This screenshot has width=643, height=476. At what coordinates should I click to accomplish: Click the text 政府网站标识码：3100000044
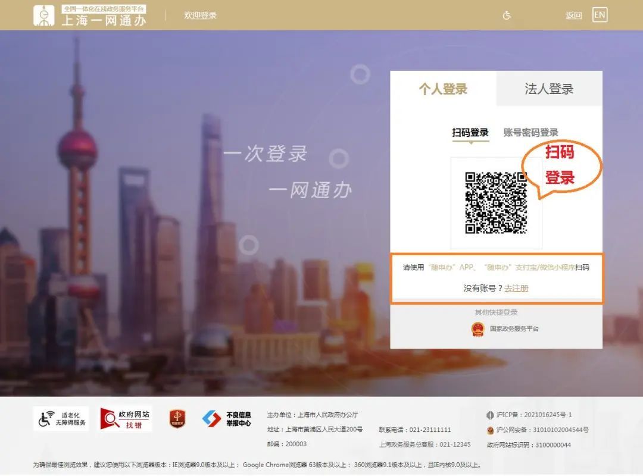pyautogui.click(x=529, y=445)
